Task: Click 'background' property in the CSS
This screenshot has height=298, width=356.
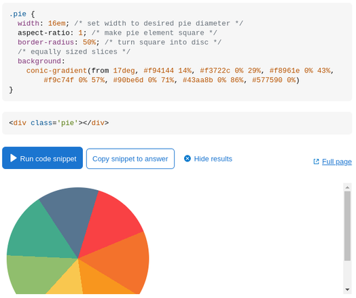Action: click(39, 61)
